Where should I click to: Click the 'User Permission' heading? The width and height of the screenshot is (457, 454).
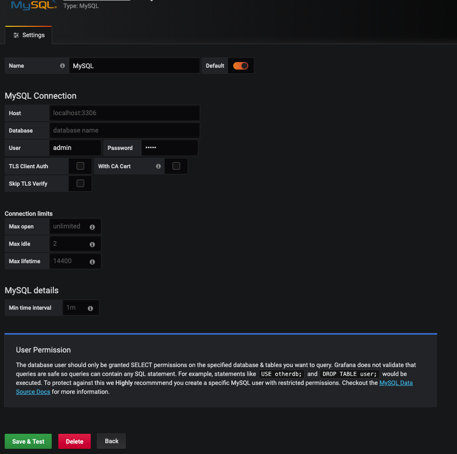click(x=43, y=350)
